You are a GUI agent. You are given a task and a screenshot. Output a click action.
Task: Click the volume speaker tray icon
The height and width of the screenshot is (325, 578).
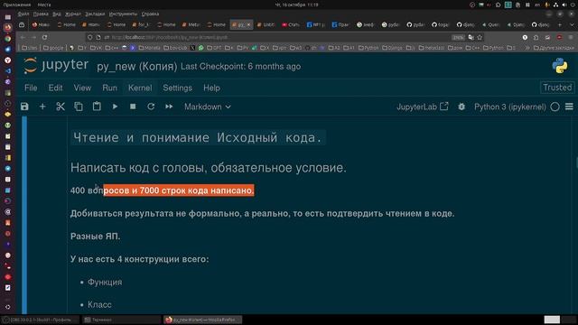click(x=564, y=5)
